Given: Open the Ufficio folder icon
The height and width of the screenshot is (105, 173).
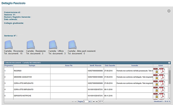Looking at the screenshot, I should tap(53, 45).
